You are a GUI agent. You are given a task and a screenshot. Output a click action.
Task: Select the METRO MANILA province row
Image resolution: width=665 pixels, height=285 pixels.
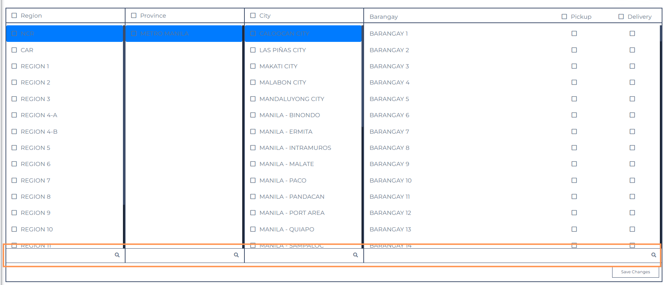pos(183,33)
